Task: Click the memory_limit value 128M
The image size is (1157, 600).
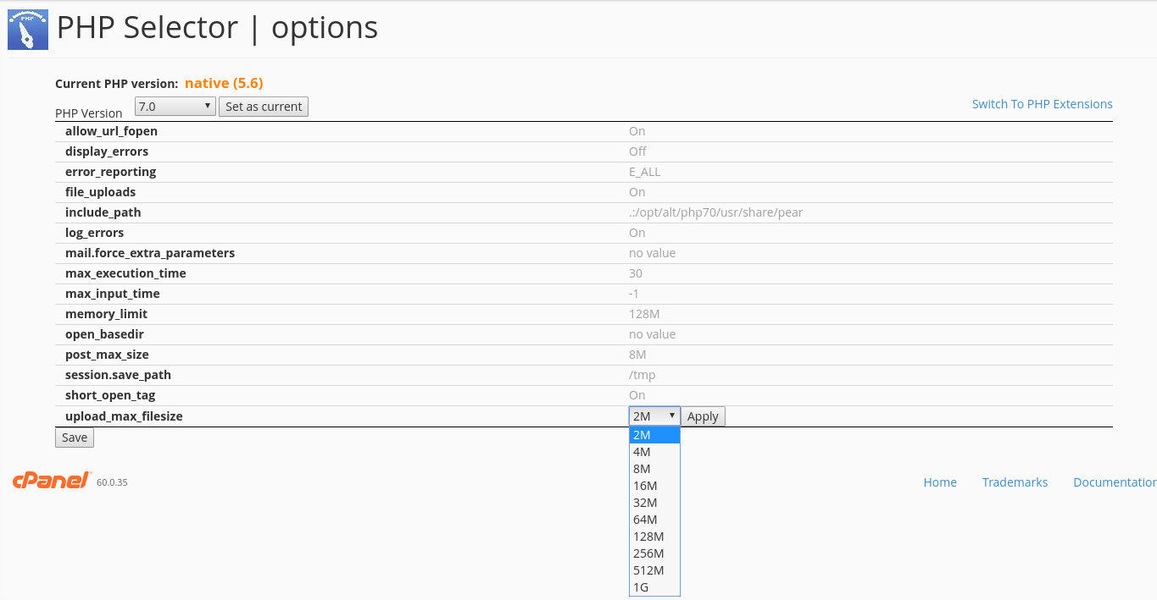Action: (x=644, y=314)
